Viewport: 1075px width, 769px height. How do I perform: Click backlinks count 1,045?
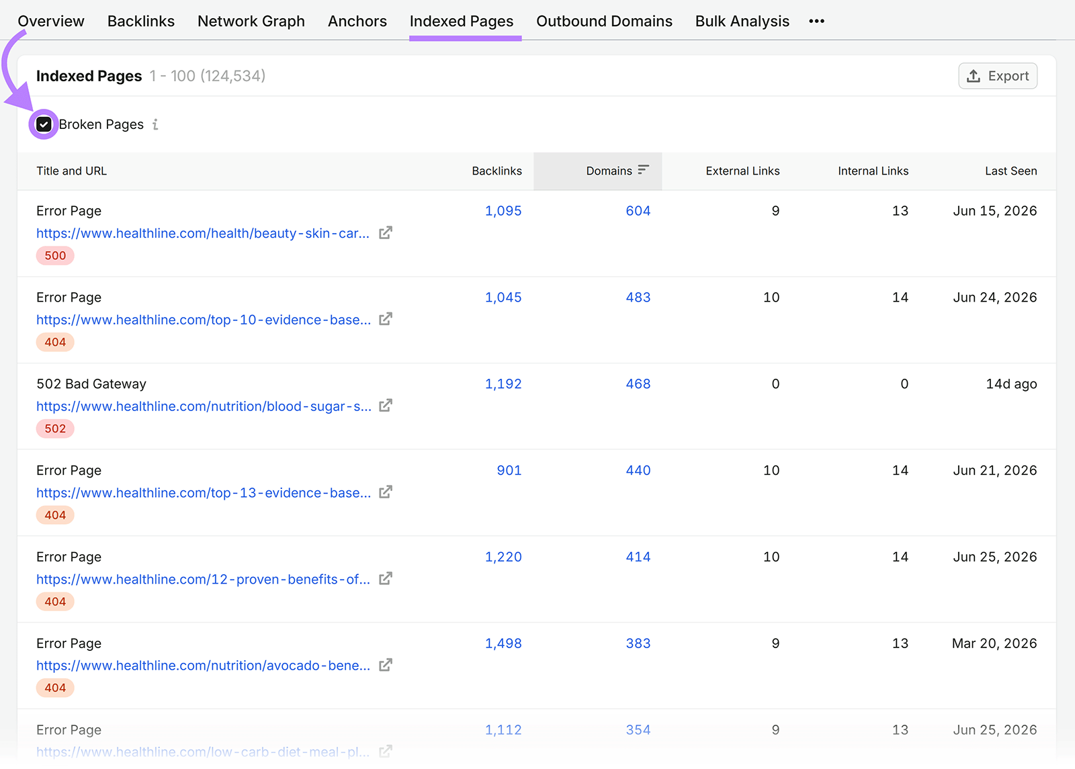tap(503, 298)
